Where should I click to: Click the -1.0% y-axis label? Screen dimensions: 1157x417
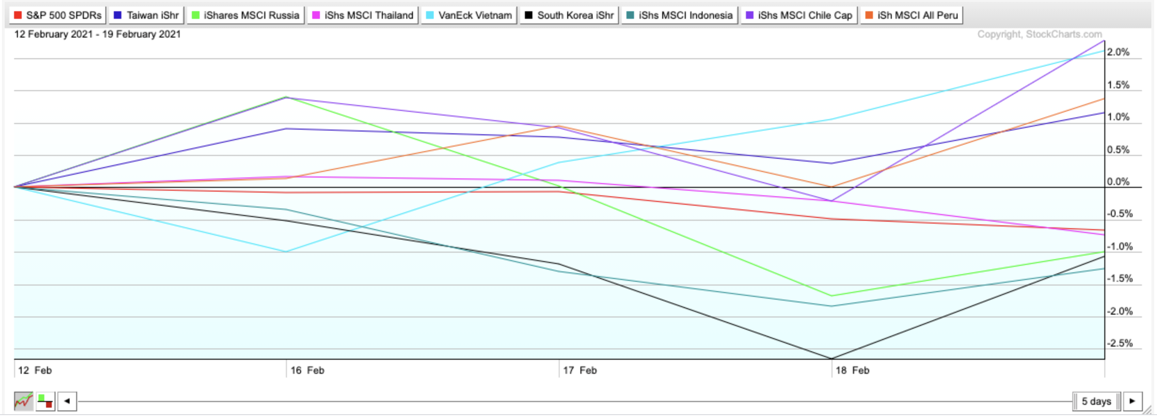click(1120, 247)
